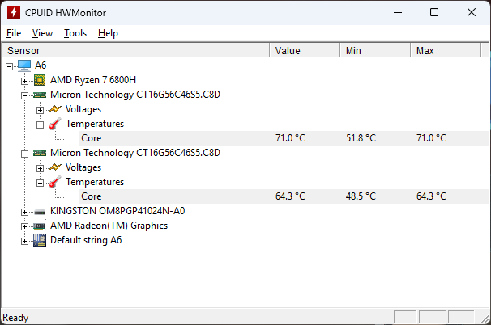Click the Sensor column header
Viewport: 491px width, 325px height.
click(x=135, y=50)
